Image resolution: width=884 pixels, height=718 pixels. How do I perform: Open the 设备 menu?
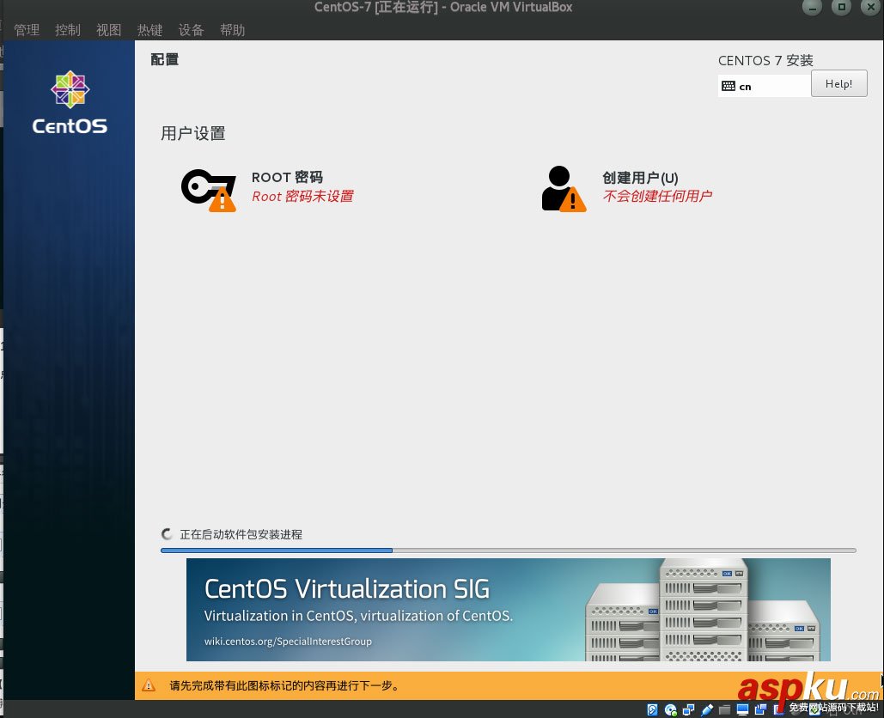[191, 29]
